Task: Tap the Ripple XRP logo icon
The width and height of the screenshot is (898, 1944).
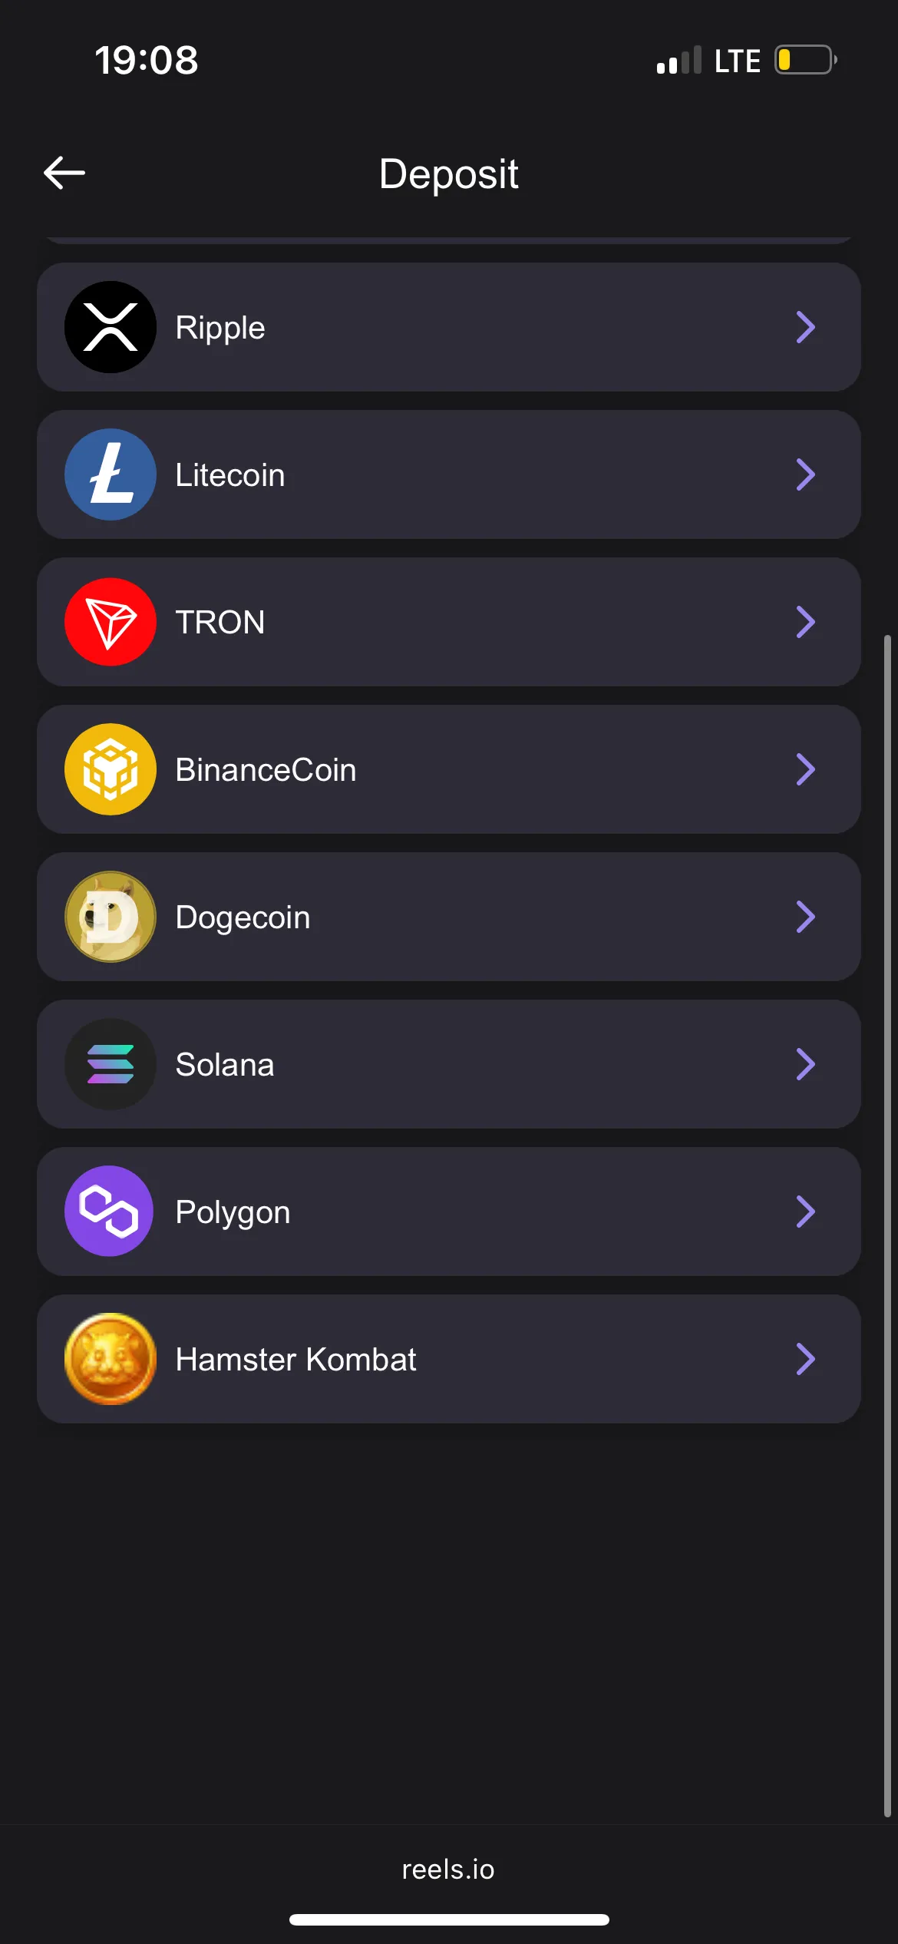Action: pyautogui.click(x=111, y=327)
